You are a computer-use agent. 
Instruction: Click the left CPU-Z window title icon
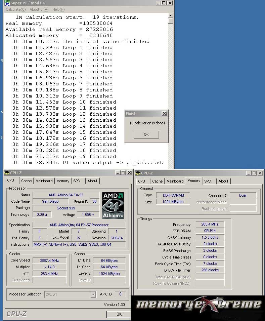(x=7, y=173)
